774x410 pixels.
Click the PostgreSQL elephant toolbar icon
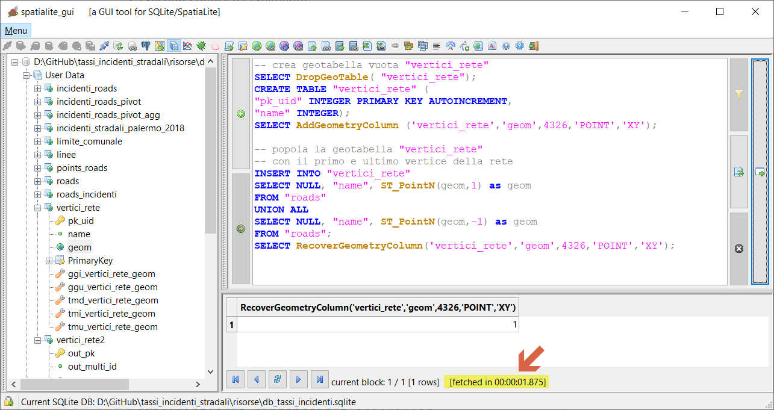click(x=146, y=46)
